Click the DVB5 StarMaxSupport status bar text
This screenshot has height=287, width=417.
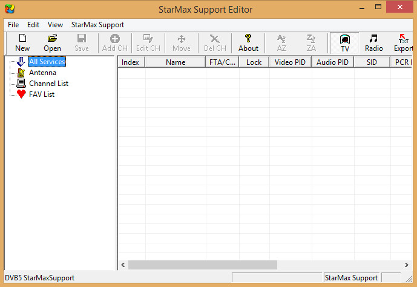point(39,278)
